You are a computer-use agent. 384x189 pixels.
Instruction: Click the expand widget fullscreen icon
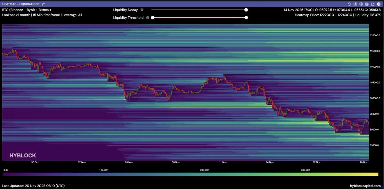pos(372,4)
